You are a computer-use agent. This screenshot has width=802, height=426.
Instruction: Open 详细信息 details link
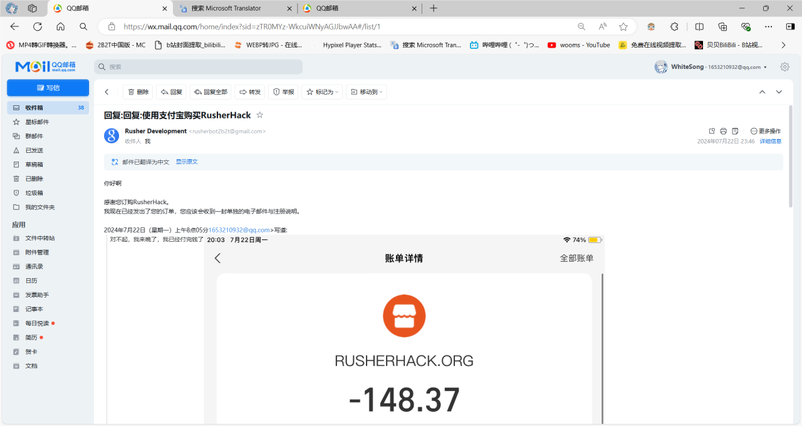[771, 142]
